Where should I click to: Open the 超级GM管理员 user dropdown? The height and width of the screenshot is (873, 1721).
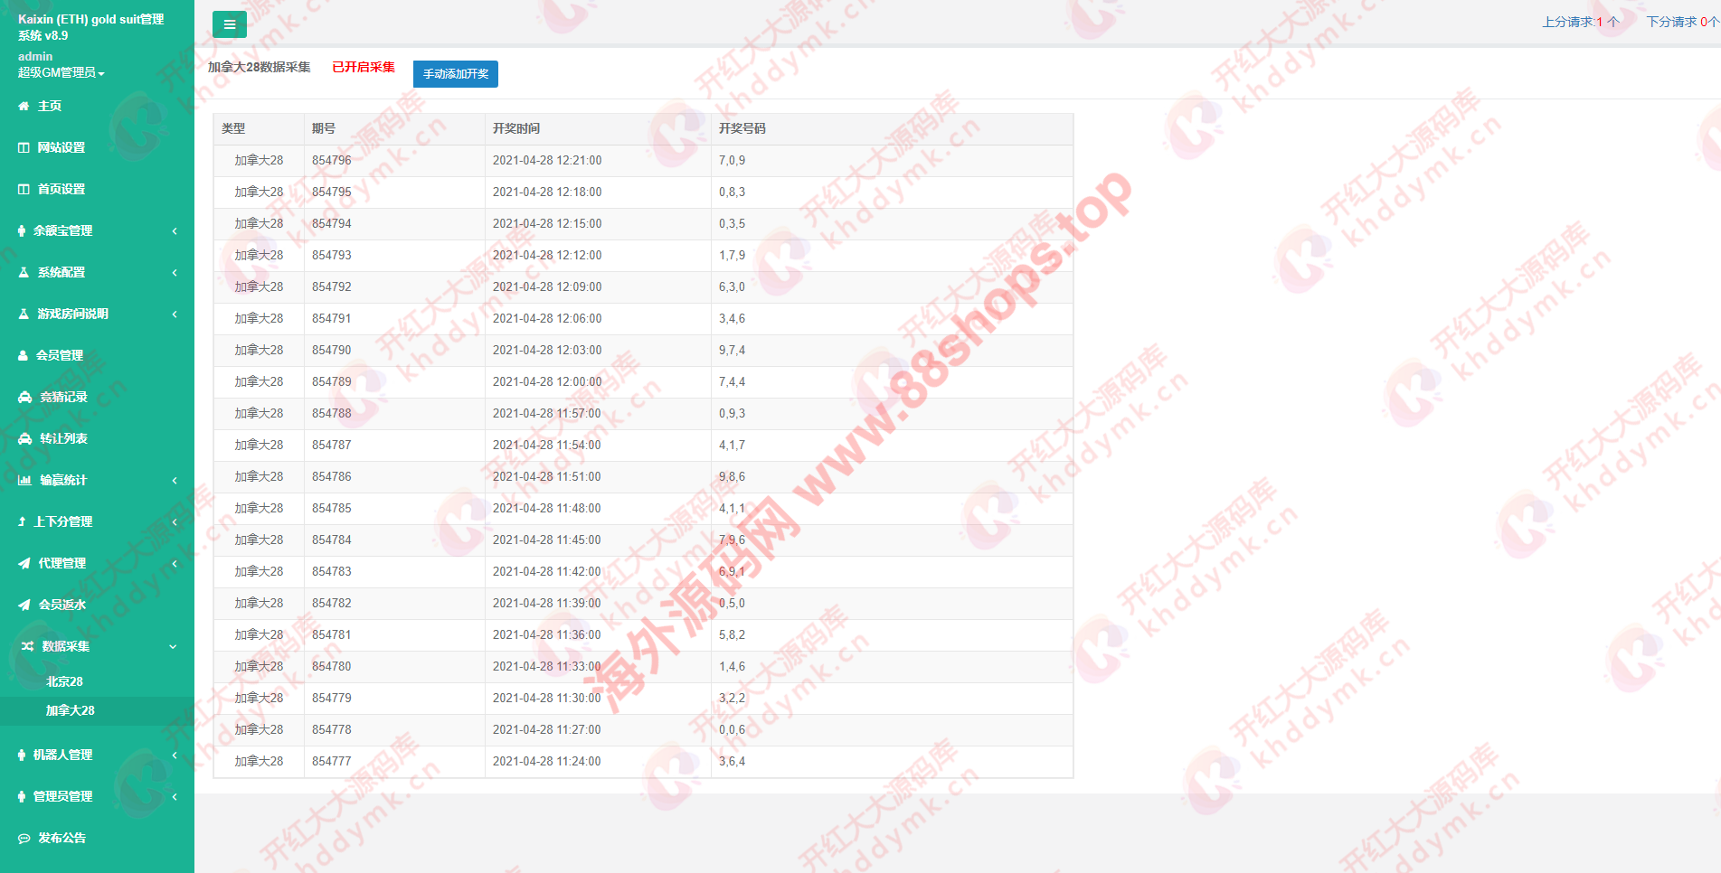click(x=61, y=73)
